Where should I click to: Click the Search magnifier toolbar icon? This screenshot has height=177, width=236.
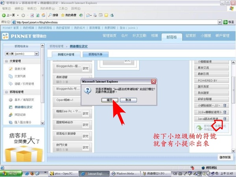click(x=50, y=15)
